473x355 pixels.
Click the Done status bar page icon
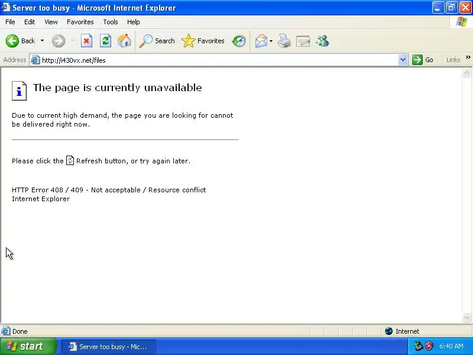pyautogui.click(x=5, y=331)
